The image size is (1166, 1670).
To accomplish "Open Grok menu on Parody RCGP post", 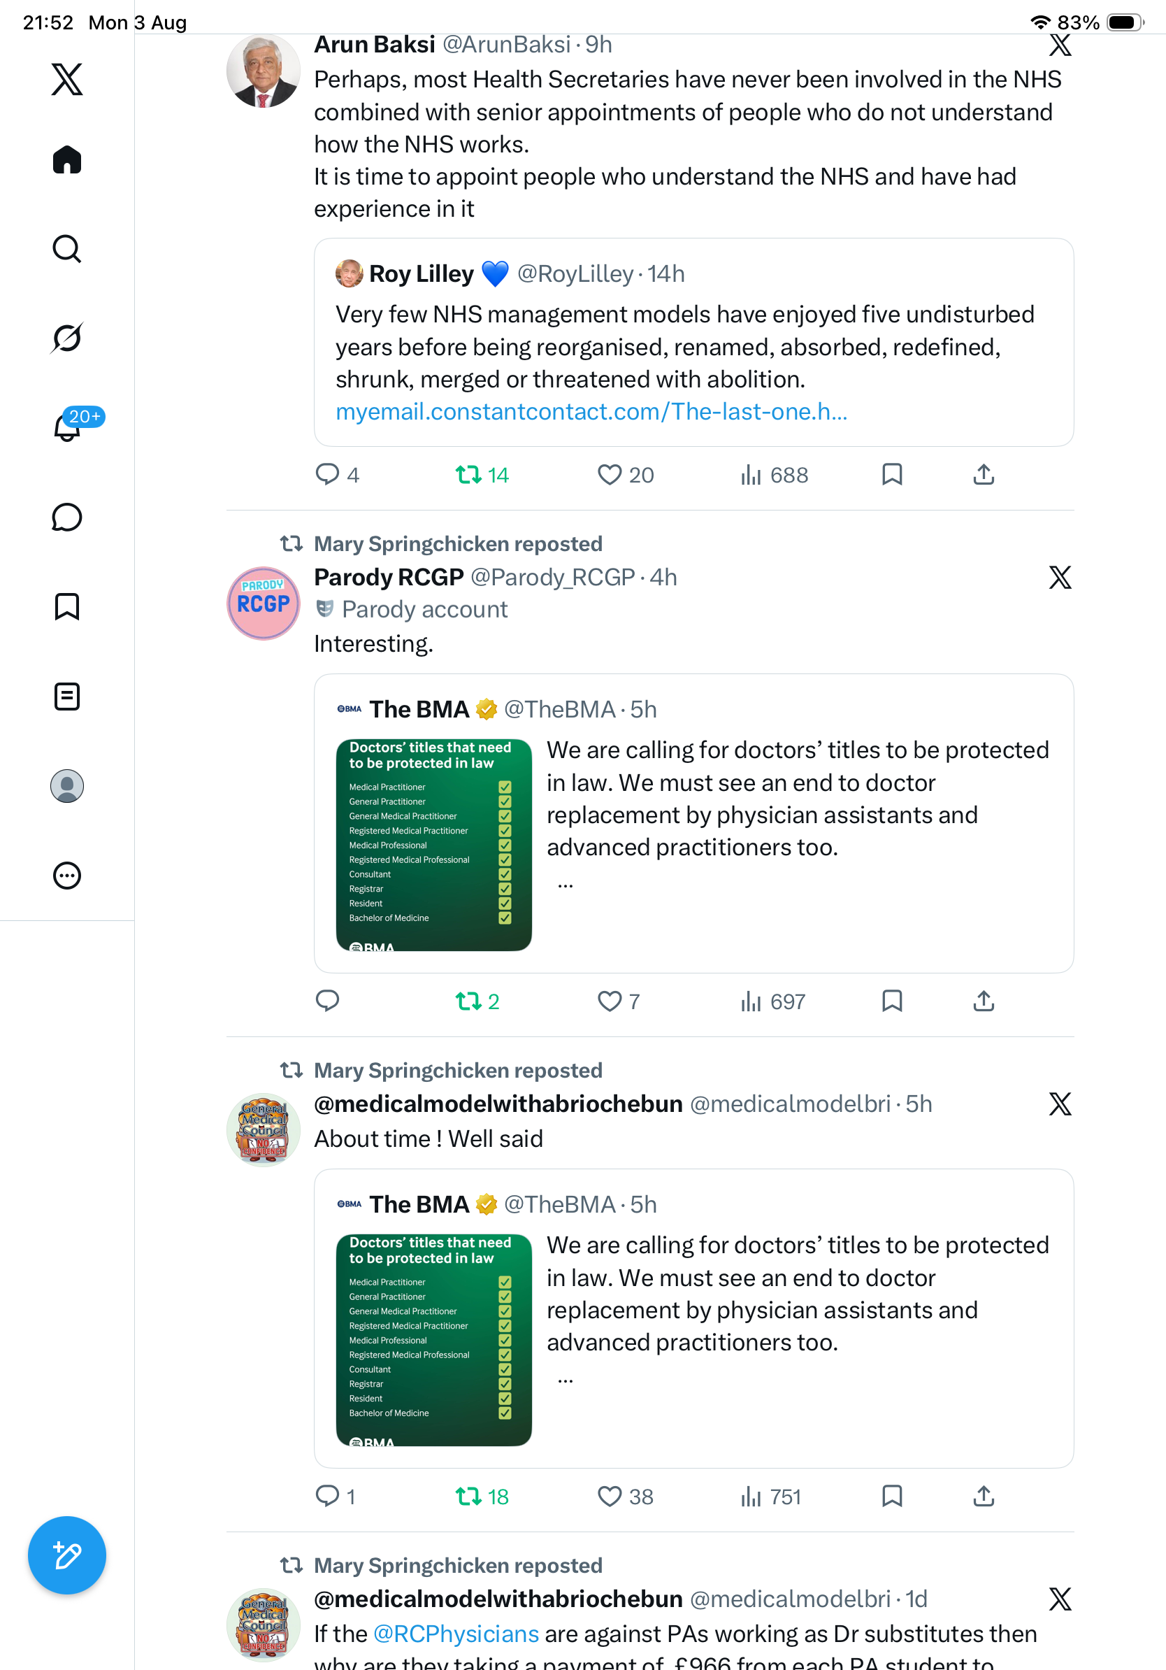I will coord(1060,578).
